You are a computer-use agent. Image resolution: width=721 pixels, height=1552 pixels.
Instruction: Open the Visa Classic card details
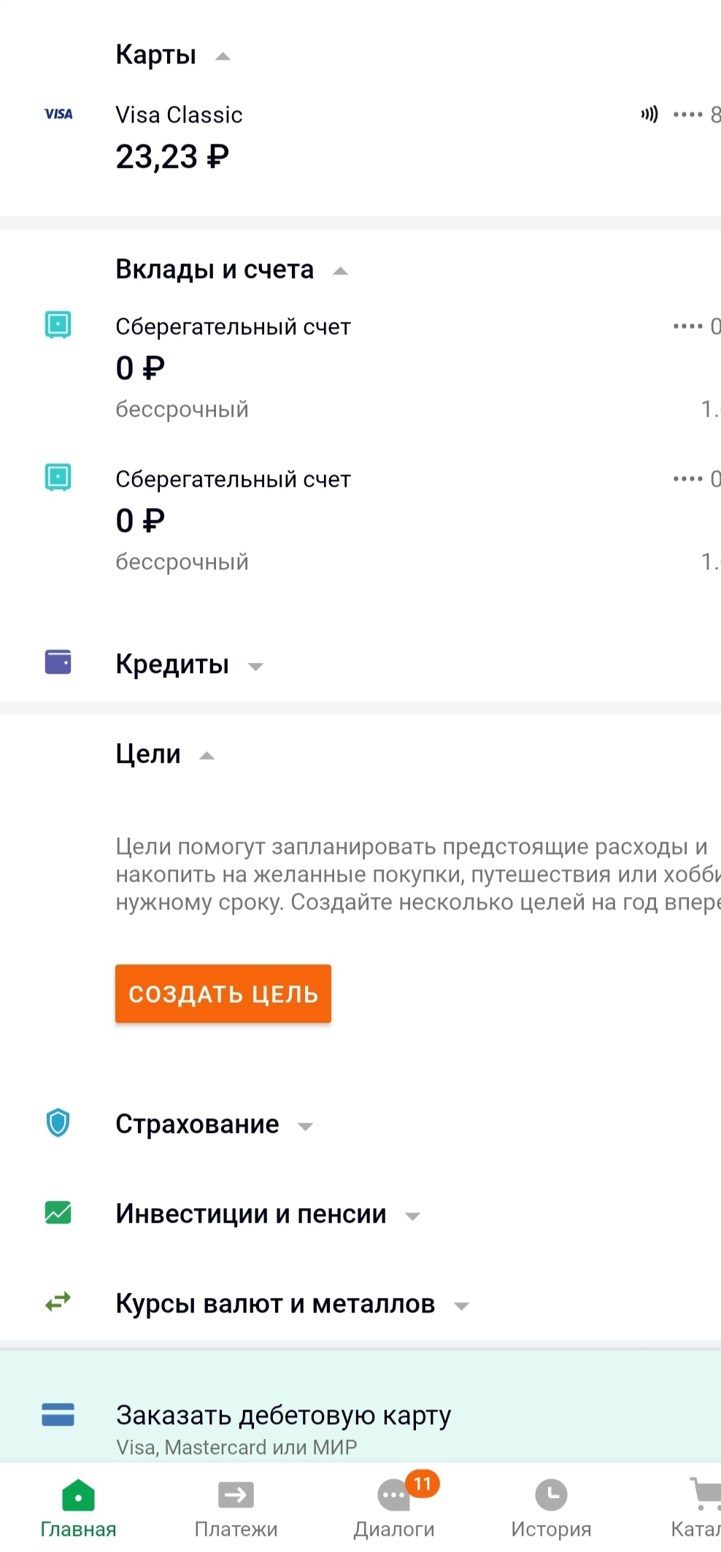point(360,137)
